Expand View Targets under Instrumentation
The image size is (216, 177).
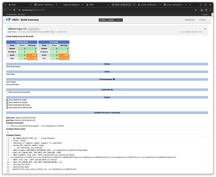click(x=11, y=82)
